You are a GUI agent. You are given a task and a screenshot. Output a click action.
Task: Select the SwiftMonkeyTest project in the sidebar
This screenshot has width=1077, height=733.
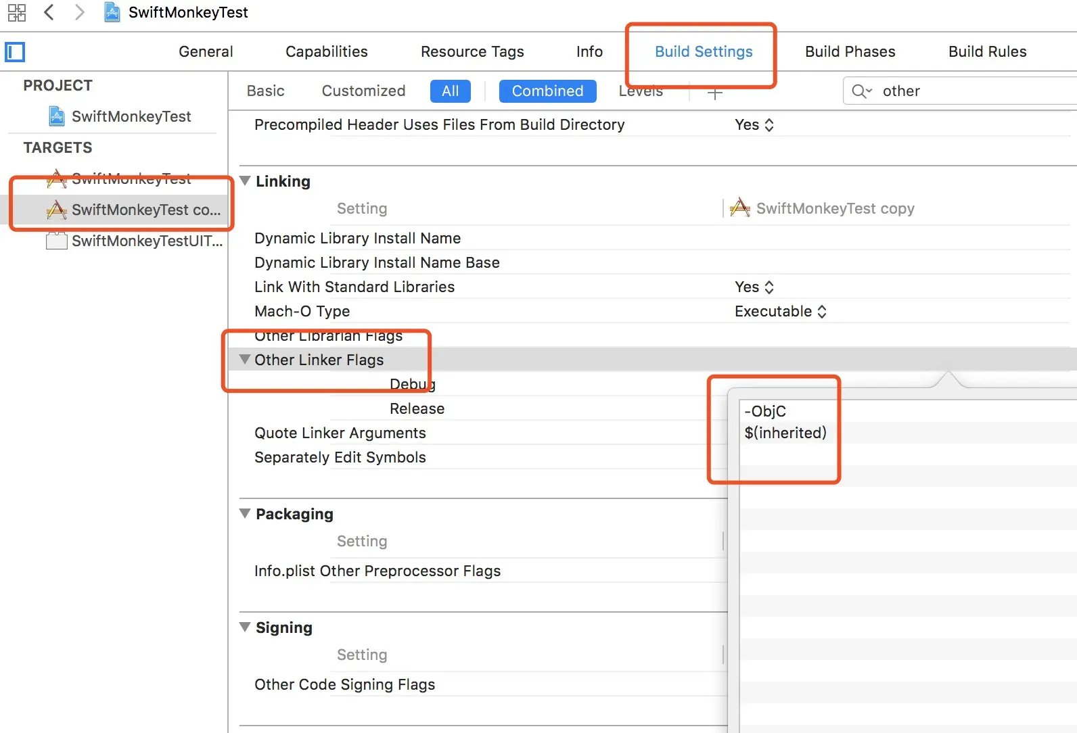pyautogui.click(x=120, y=116)
